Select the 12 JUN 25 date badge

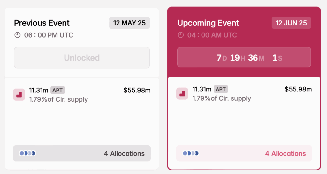[291, 23]
